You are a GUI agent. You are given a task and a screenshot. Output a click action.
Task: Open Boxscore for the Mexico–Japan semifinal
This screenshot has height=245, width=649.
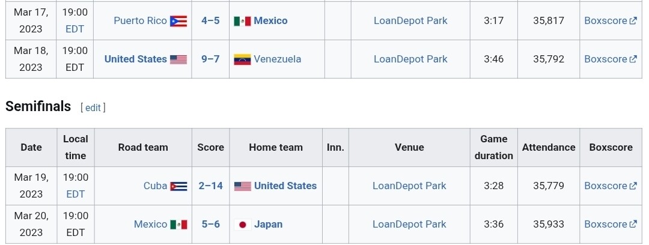coord(606,224)
